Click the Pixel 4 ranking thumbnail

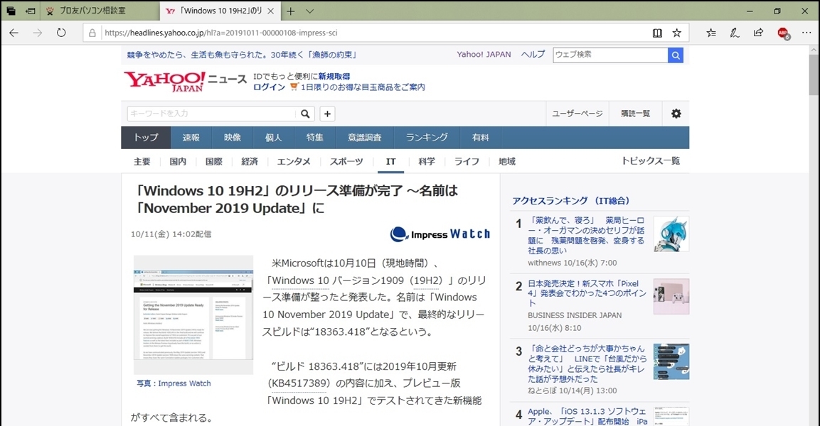(x=671, y=297)
